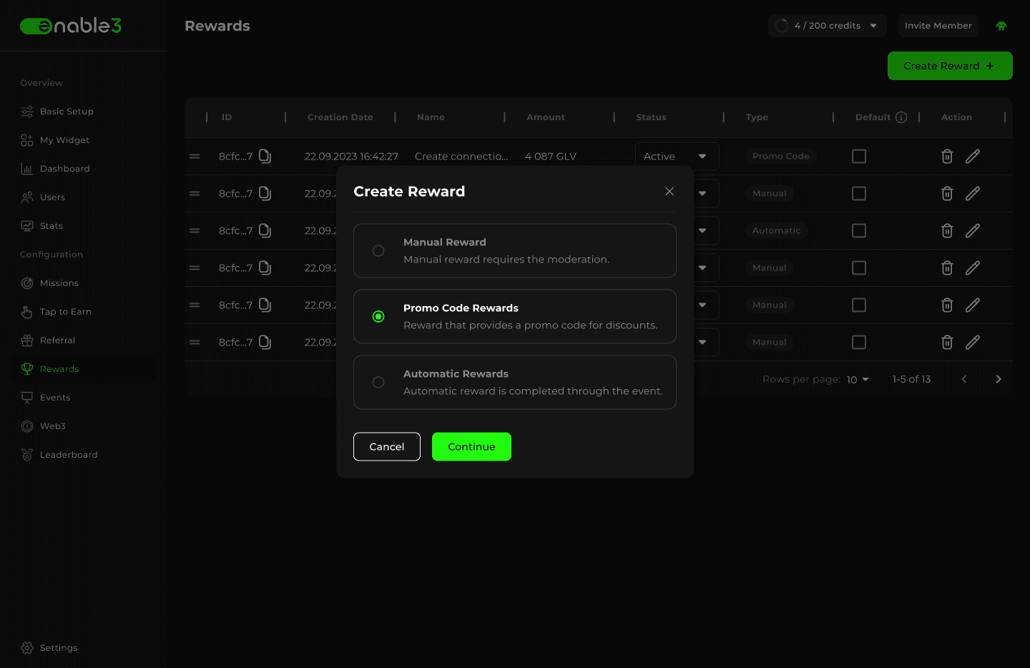Image resolution: width=1030 pixels, height=668 pixels.
Task: Go to previous page of rewards
Action: click(964, 379)
